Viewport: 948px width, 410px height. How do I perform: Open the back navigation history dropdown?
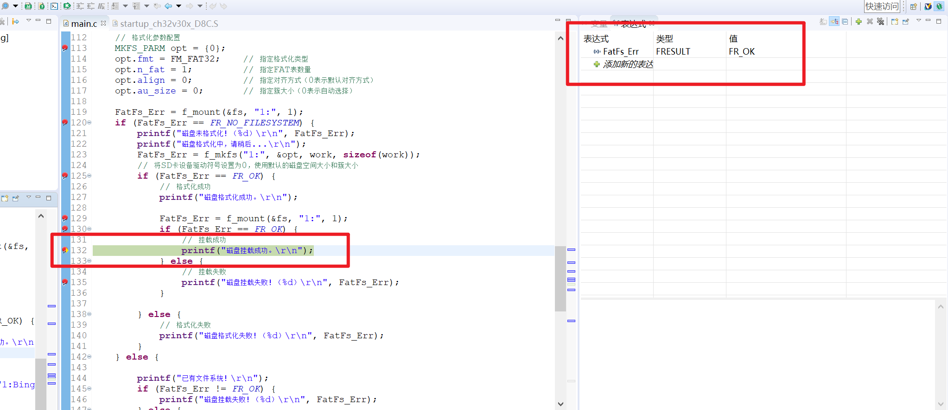click(x=178, y=6)
